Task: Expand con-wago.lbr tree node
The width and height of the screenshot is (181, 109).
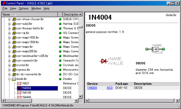Action: 9,47
